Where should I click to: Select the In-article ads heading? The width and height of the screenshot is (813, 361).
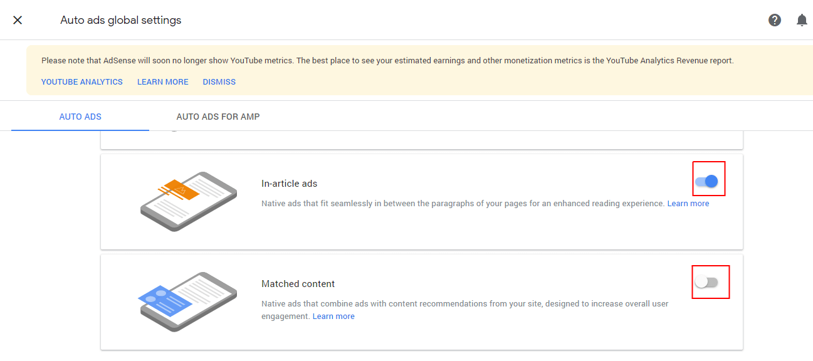point(290,184)
